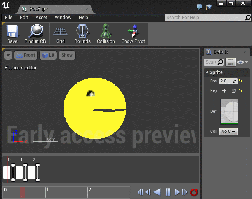Expand the Key Frames array
The width and height of the screenshot is (252, 199).
(x=207, y=90)
